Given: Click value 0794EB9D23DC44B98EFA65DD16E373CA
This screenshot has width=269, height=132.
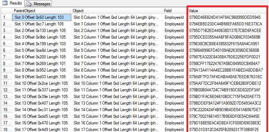Looking at the screenshot, I should (x=226, y=24).
